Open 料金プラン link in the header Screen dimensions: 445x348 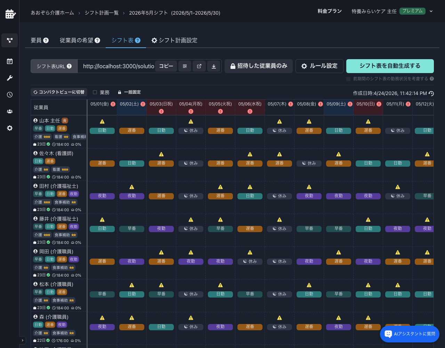tap(329, 11)
